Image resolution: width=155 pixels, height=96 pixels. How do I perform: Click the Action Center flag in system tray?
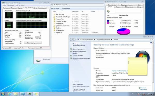pos(138,94)
